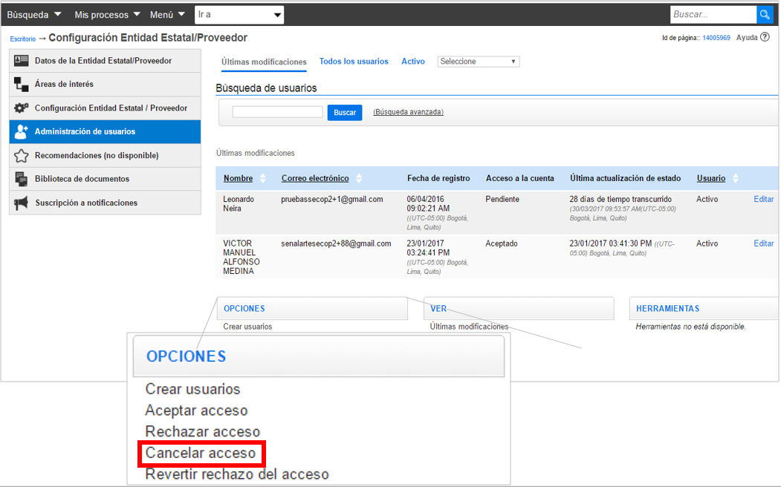This screenshot has height=487, width=781.
Task: Switch to Todos los usuarios tab
Action: pos(354,62)
